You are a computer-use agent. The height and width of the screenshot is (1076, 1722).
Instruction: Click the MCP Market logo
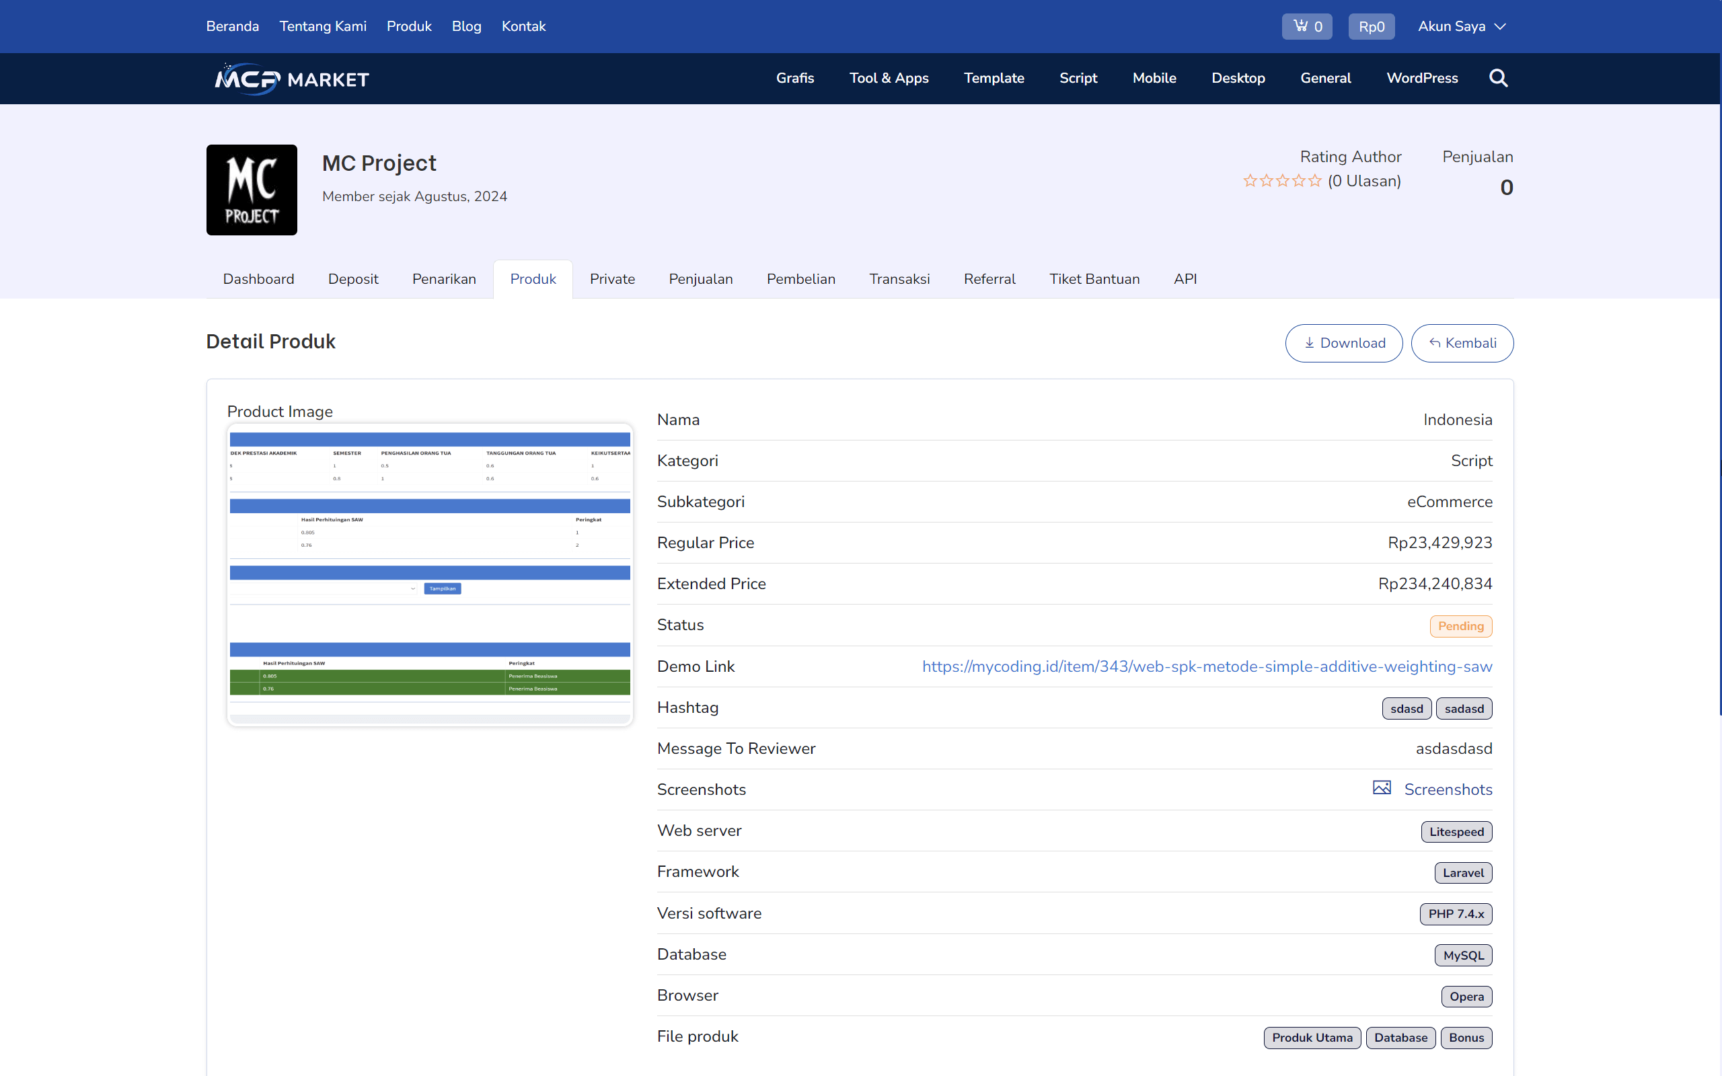[x=291, y=78]
